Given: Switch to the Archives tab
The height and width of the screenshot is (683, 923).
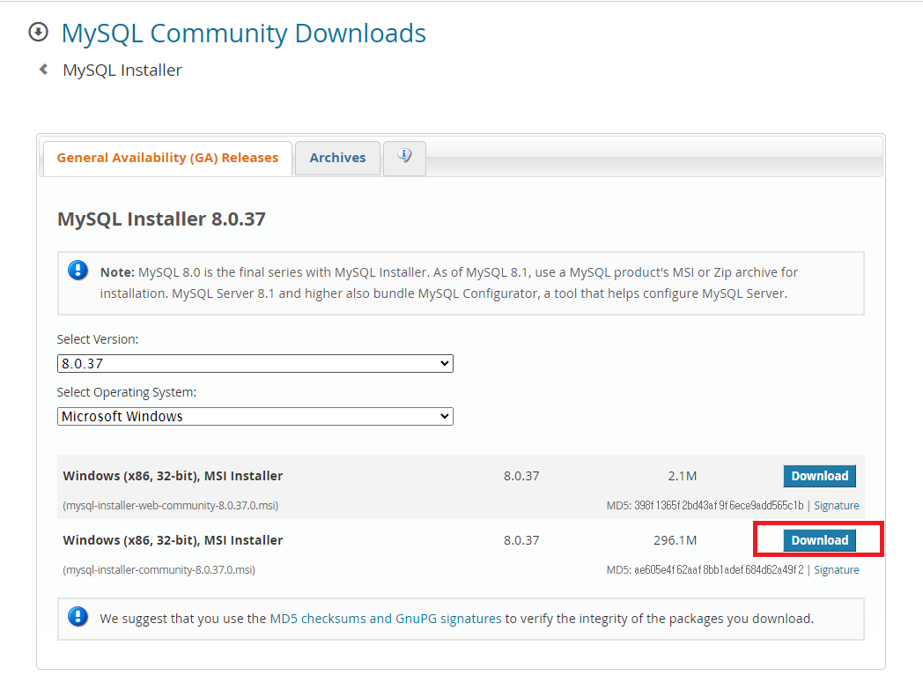Looking at the screenshot, I should click(x=338, y=158).
